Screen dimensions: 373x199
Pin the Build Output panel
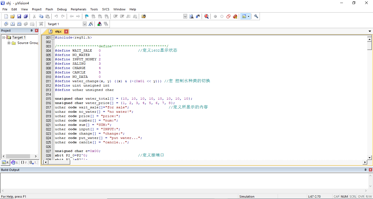point(365,170)
